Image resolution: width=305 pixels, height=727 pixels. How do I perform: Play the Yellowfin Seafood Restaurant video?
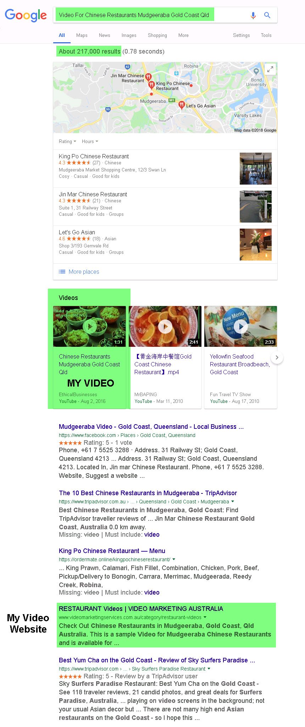click(240, 326)
